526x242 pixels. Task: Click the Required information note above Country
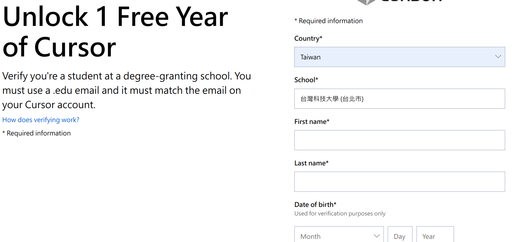[328, 21]
